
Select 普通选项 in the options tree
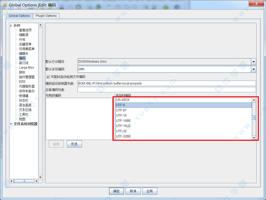coord(25,30)
